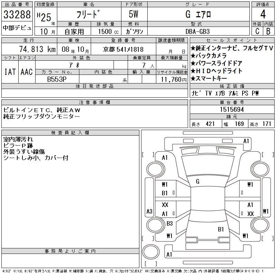
Task: Click the first registration year H25
Action: tap(44, 17)
